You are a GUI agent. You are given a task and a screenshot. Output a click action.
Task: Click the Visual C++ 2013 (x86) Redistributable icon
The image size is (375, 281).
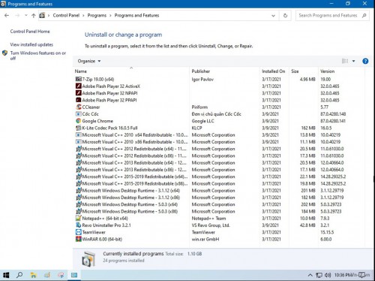coord(79,170)
